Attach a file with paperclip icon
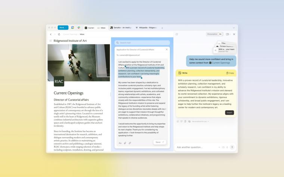The height and width of the screenshot is (177, 284). pyautogui.click(x=125, y=143)
